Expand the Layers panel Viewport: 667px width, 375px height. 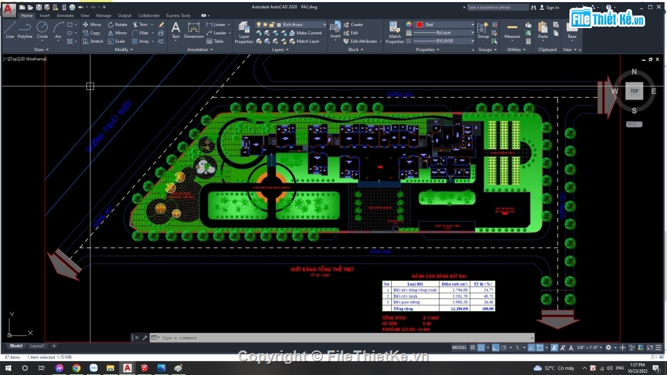click(280, 50)
